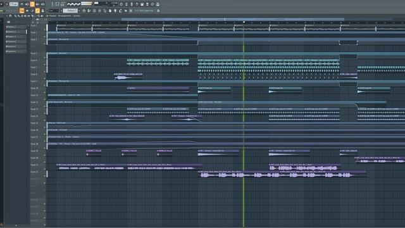Click the microphone recording shortcut icon
This screenshot has height=228, width=405.
(x=132, y=4)
